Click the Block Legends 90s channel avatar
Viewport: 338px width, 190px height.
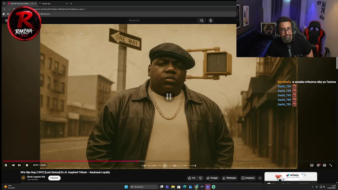23,178
